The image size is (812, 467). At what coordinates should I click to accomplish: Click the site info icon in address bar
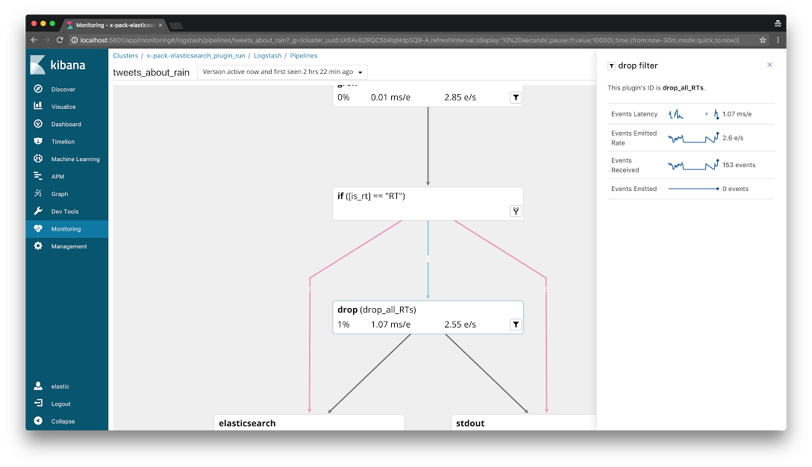[x=74, y=40]
